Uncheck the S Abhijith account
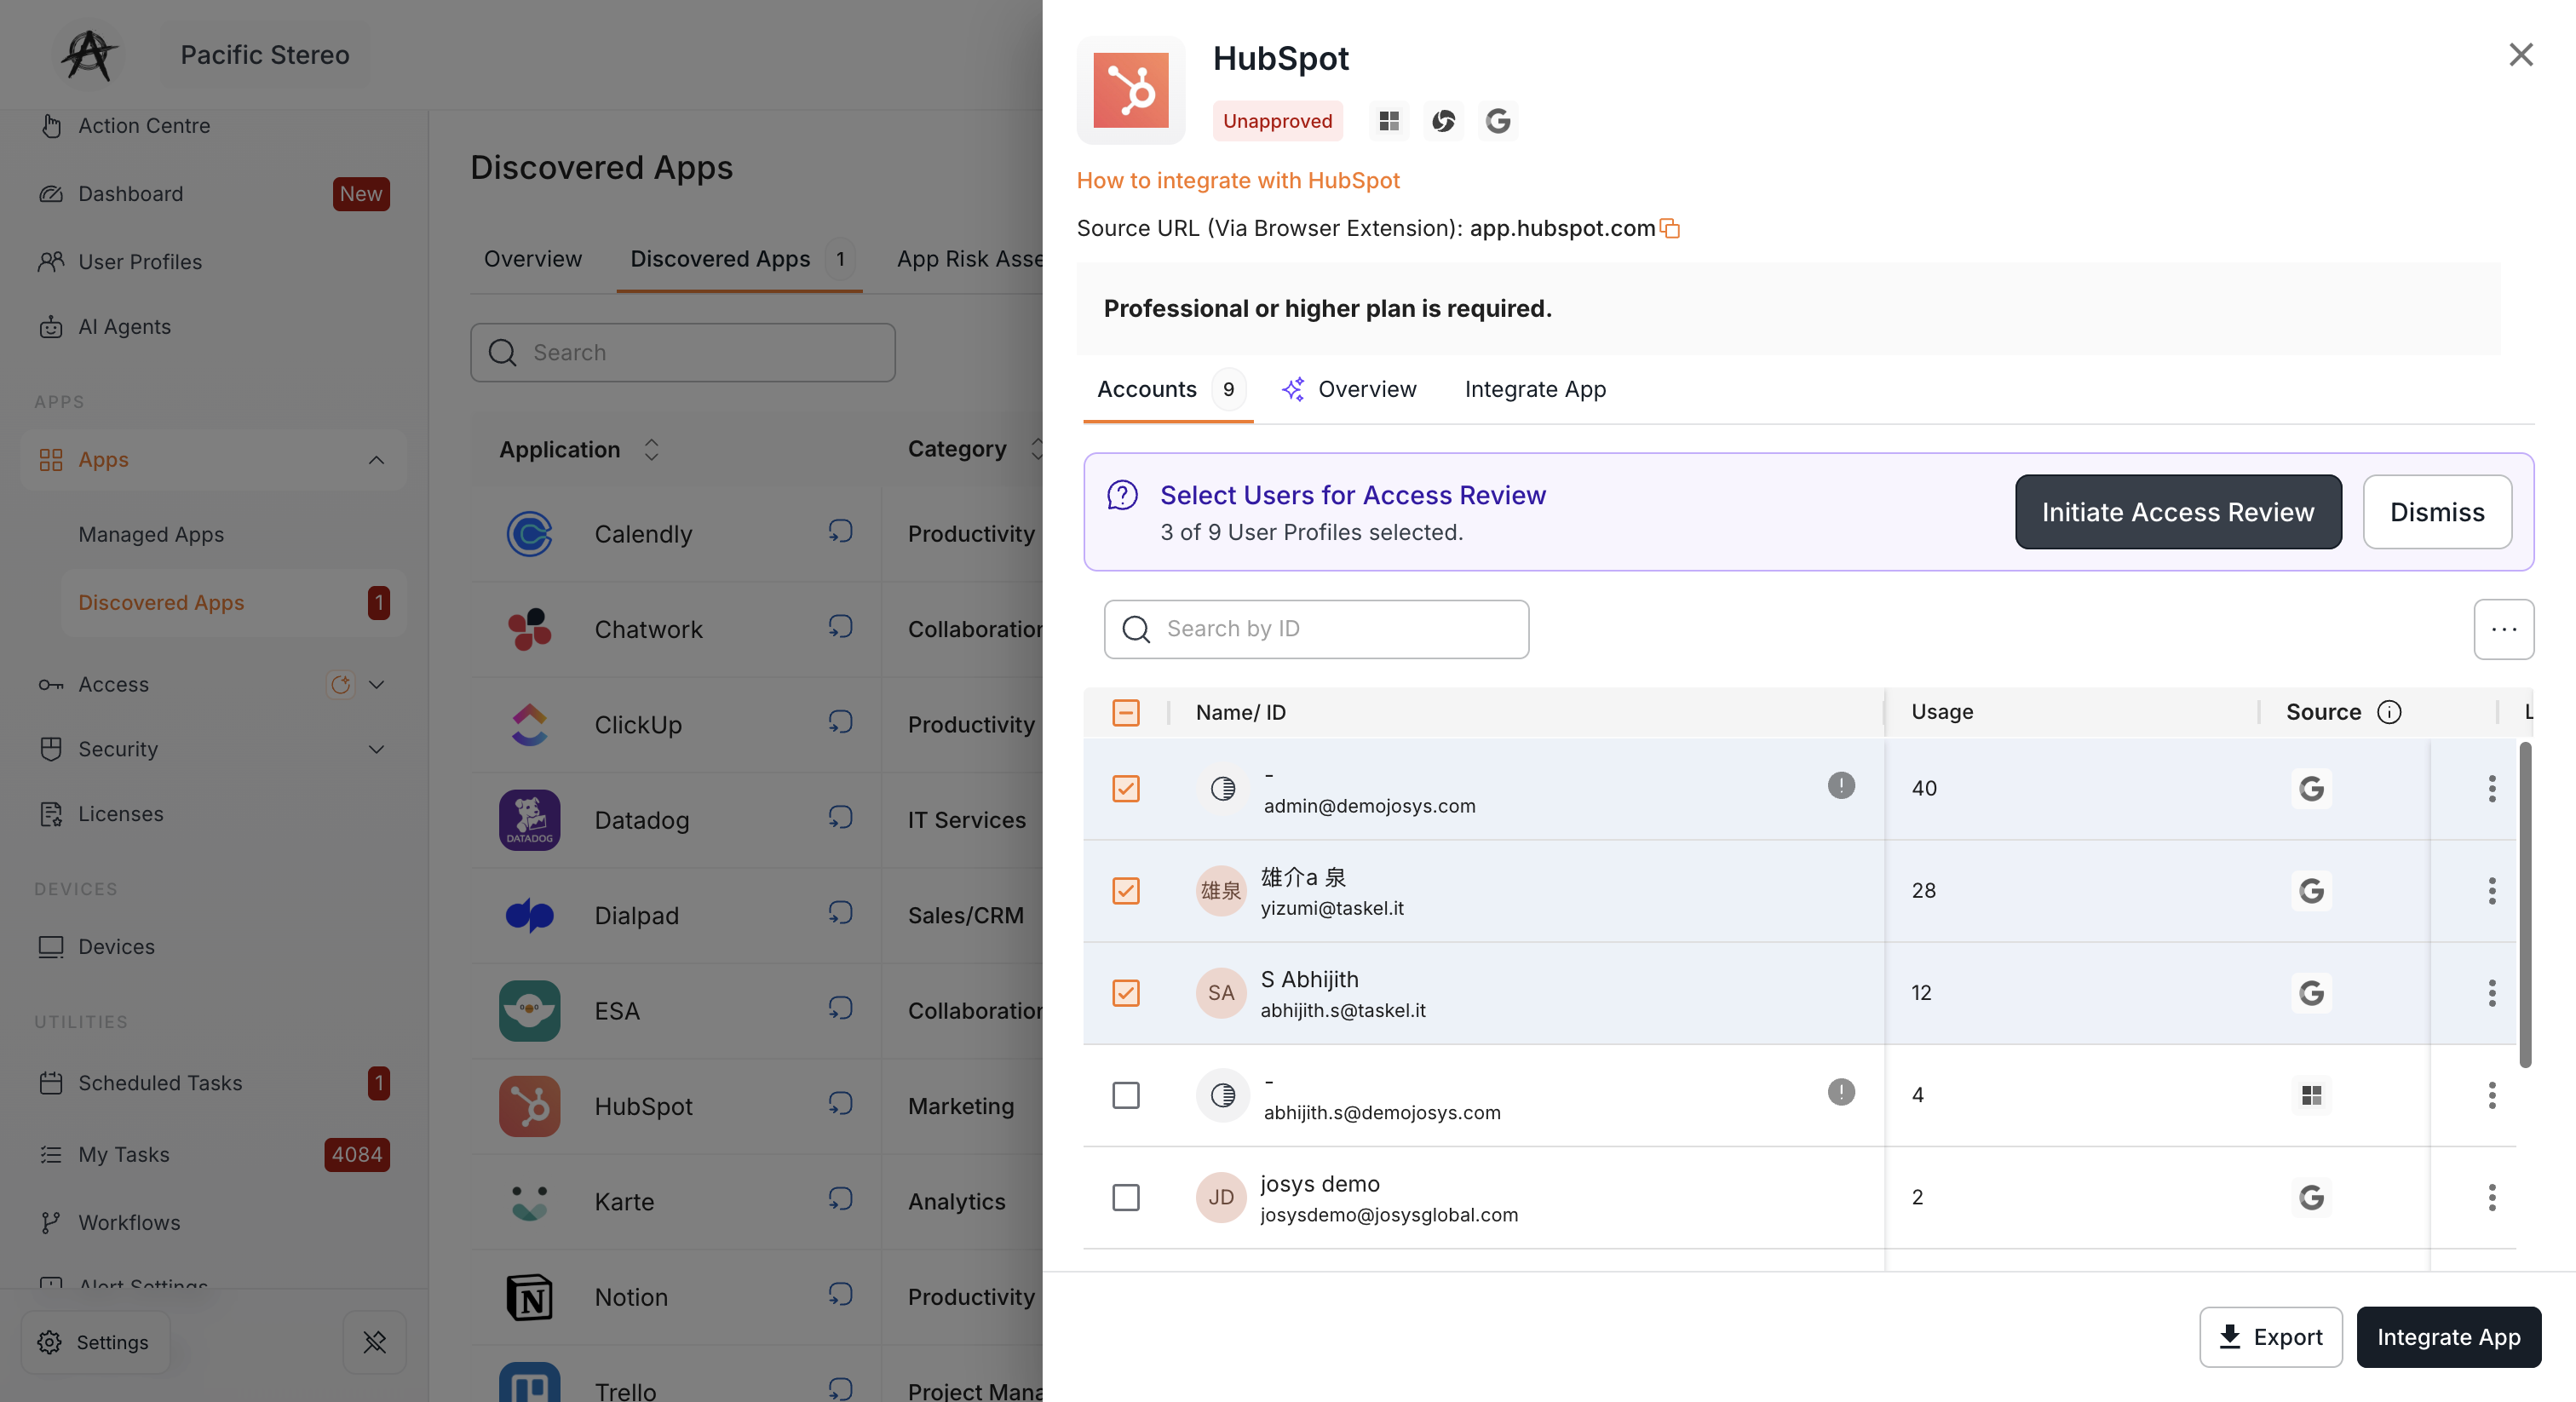Viewport: 2576px width, 1402px height. click(1126, 993)
